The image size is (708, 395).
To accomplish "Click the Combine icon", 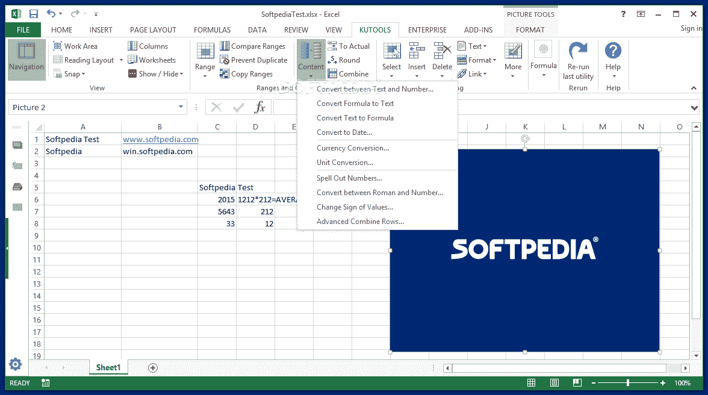I will pos(349,73).
